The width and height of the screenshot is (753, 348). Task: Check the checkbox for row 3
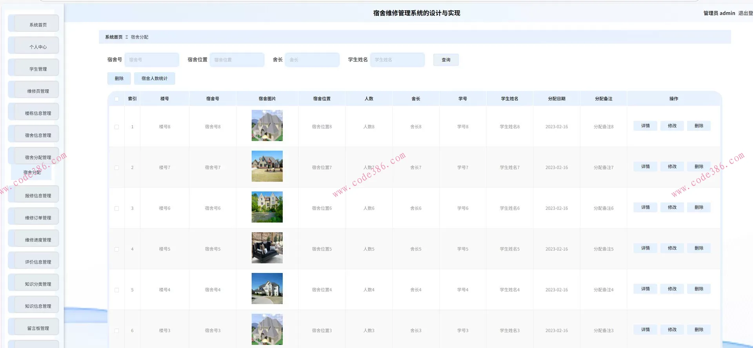click(116, 208)
